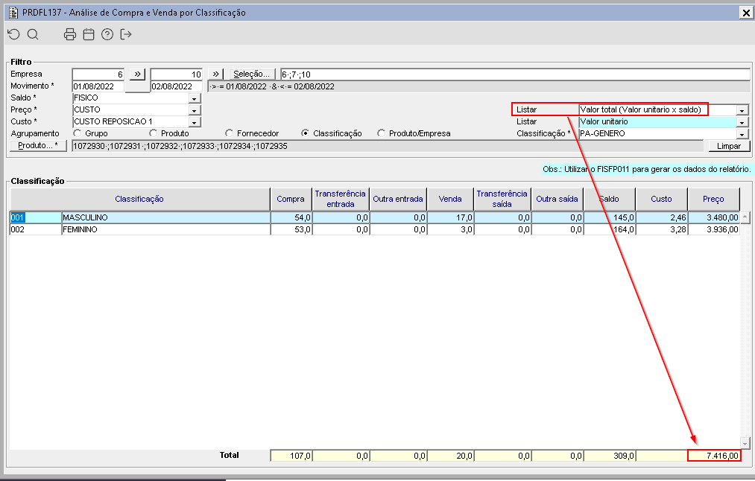Image resolution: width=755 pixels, height=481 pixels.
Task: Click the total Venda value 20,0
Action: (x=450, y=456)
